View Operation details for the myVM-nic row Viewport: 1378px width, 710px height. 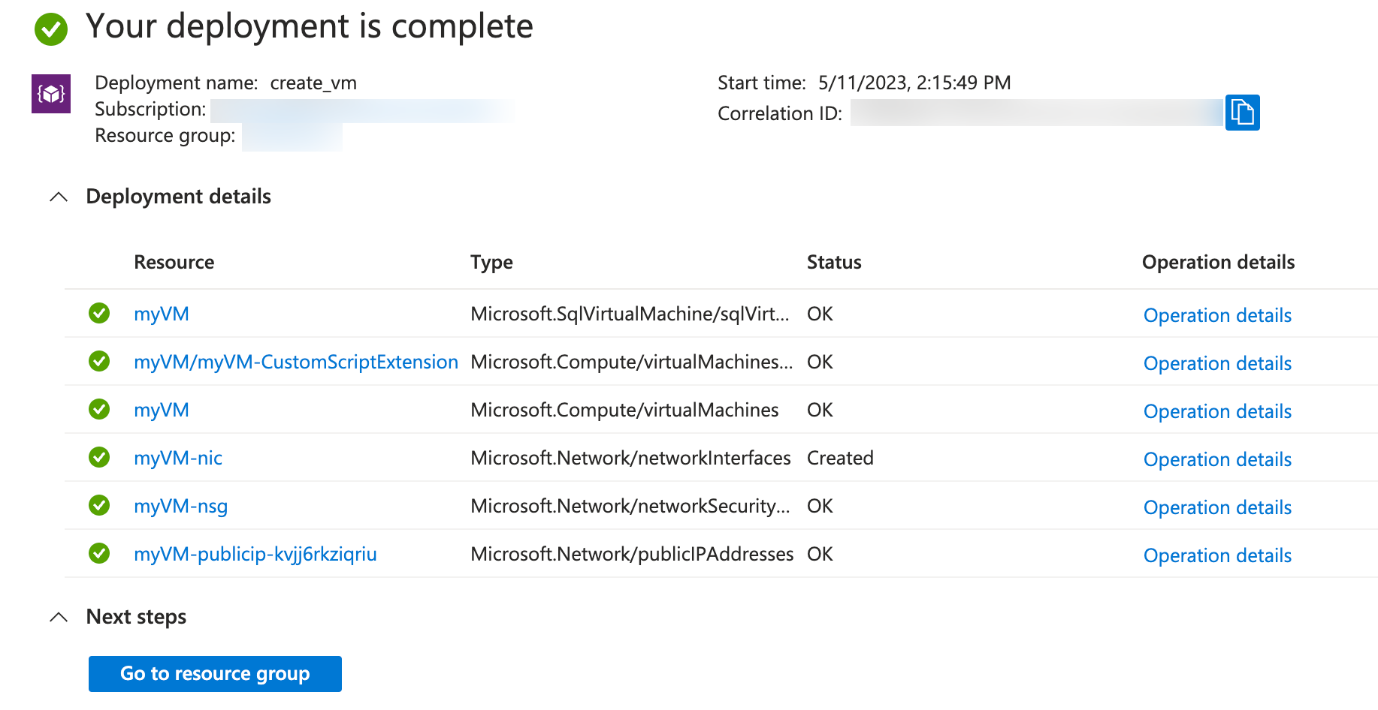pyautogui.click(x=1217, y=459)
